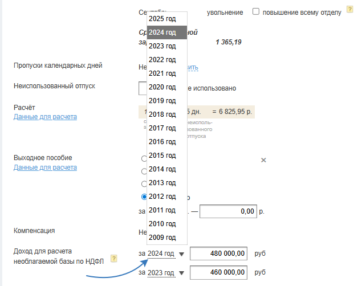Click the 'за 2023 год' year selector
This screenshot has width=362, height=286.
pyautogui.click(x=160, y=273)
